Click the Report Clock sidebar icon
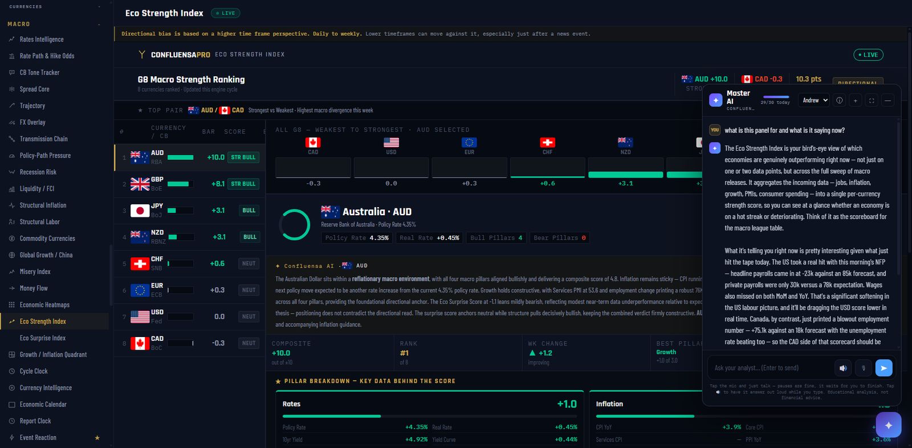This screenshot has width=912, height=448. coord(12,421)
